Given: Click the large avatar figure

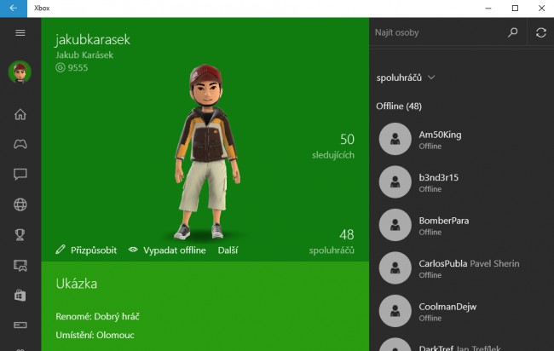Looking at the screenshot, I should tap(207, 152).
